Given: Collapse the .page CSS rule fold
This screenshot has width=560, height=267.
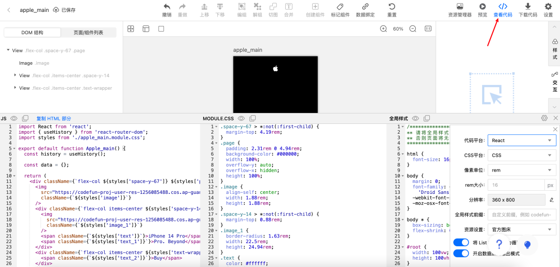Looking at the screenshot, I should point(216,143).
